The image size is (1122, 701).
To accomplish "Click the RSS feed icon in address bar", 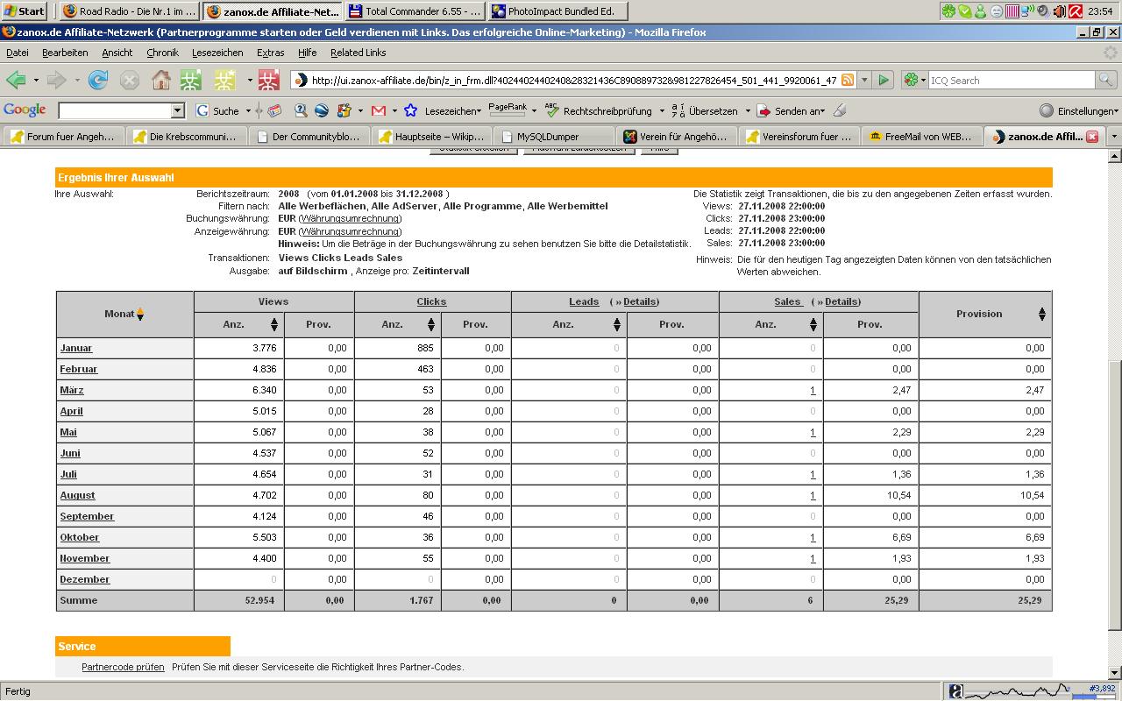I will 848,81.
